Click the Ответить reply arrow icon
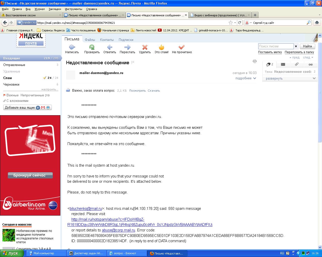This screenshot has width=322, height=257. (110, 47)
